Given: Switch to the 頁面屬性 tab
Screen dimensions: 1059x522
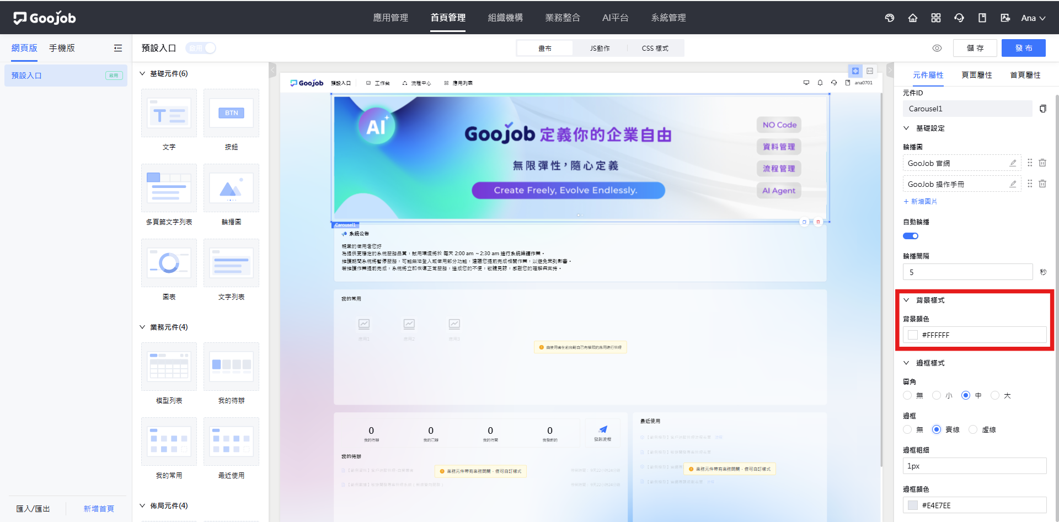Looking at the screenshot, I should [x=977, y=75].
